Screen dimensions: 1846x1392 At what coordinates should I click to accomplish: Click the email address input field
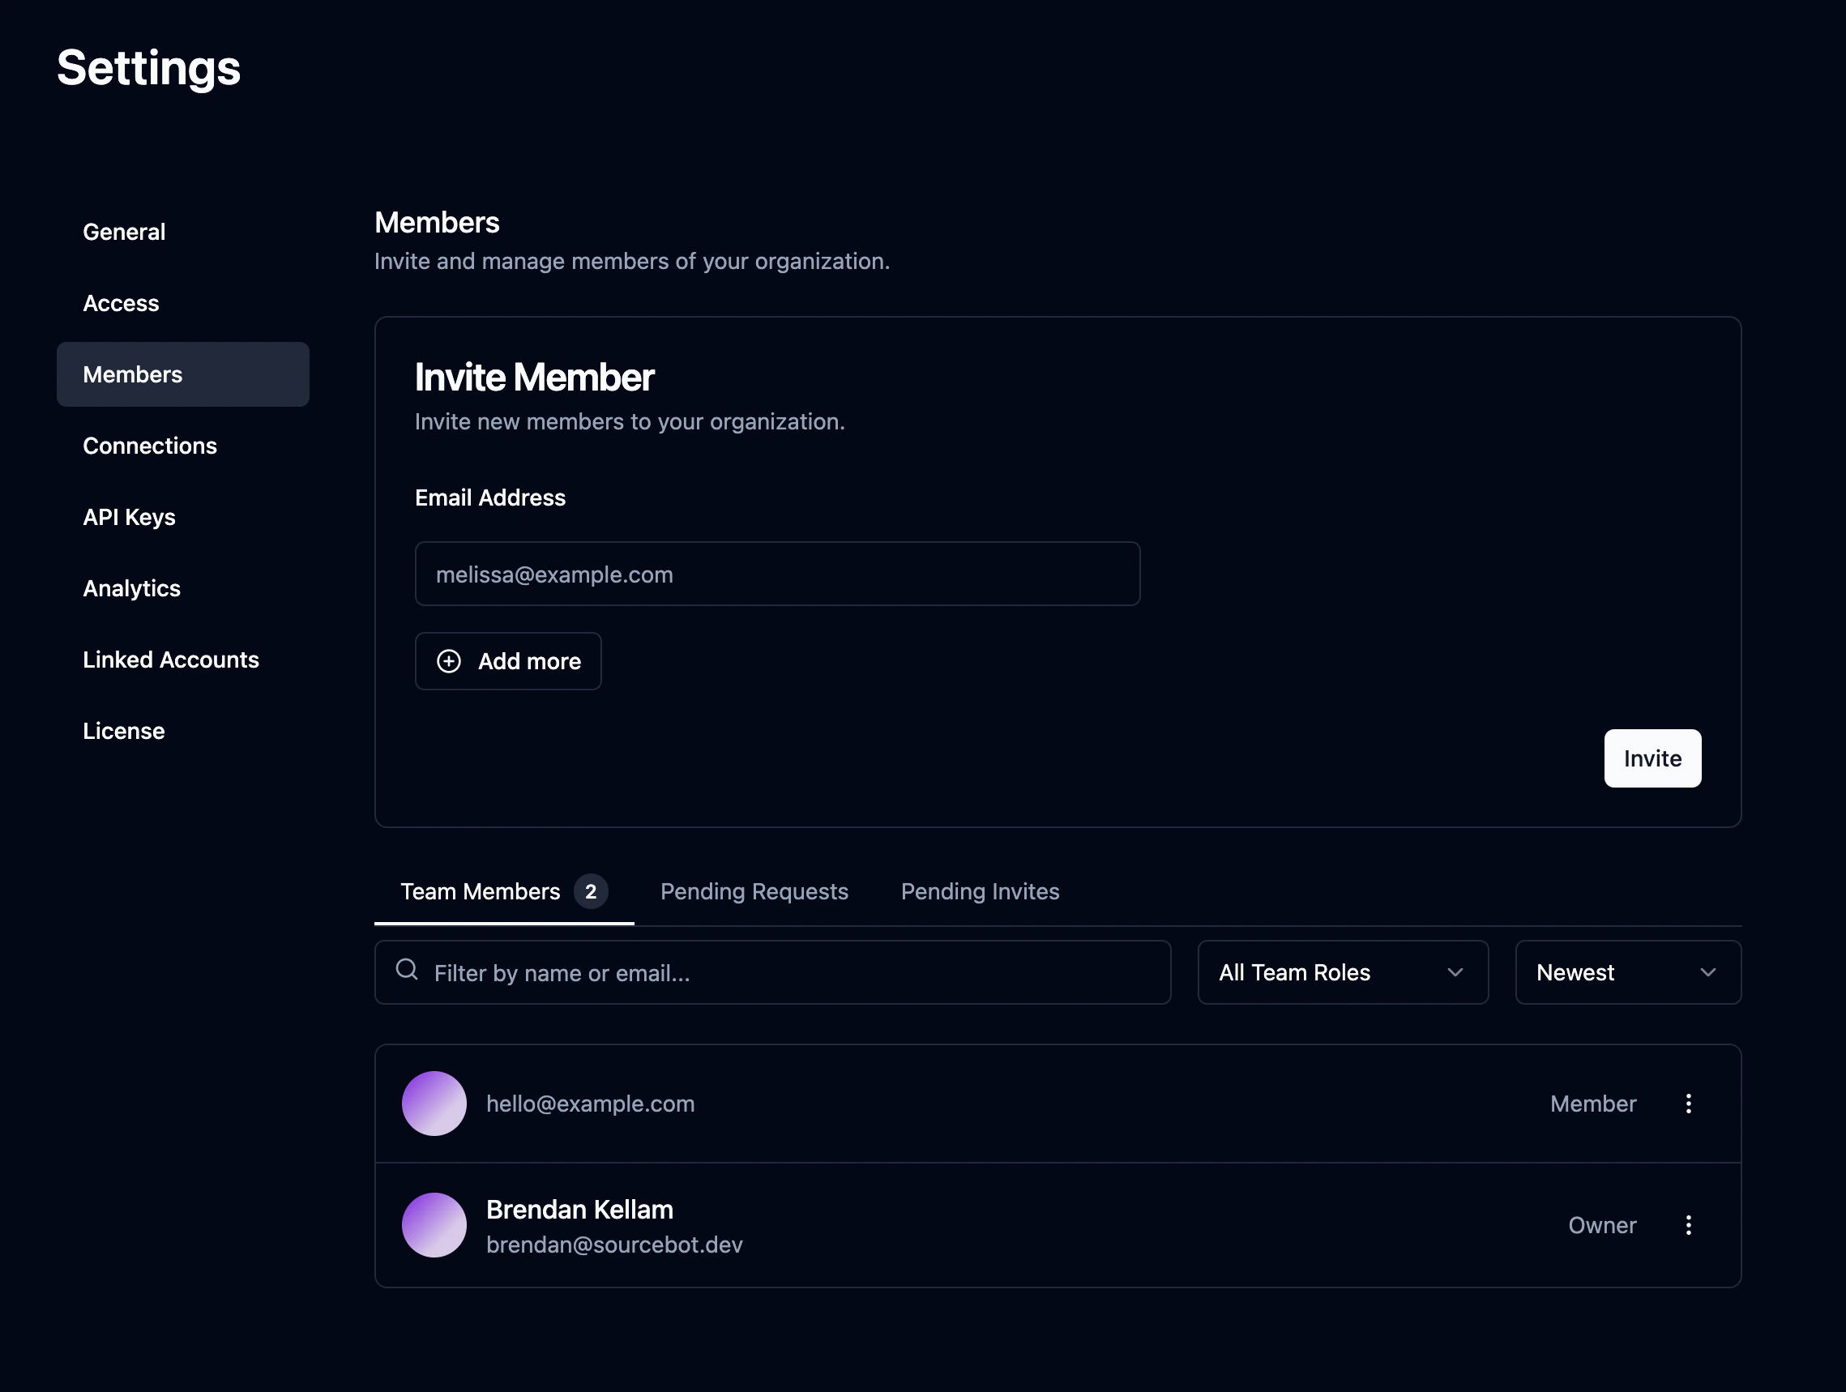(x=776, y=574)
